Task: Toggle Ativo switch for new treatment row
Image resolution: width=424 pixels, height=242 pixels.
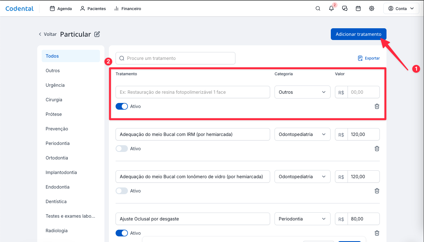Action: 122,106
